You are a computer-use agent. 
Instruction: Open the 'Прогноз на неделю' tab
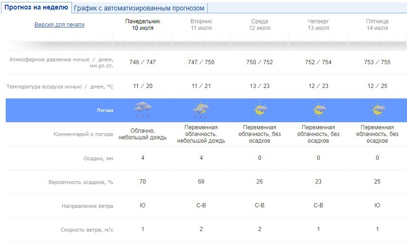(x=36, y=8)
